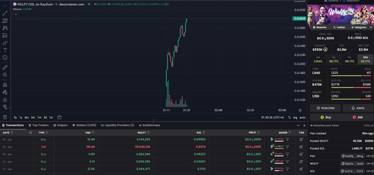Open the WULFY Website link
This screenshot has height=175, width=374.
(319, 27)
